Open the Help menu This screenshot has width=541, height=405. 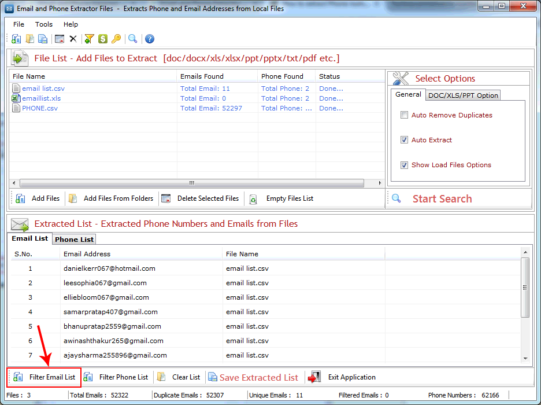71,24
